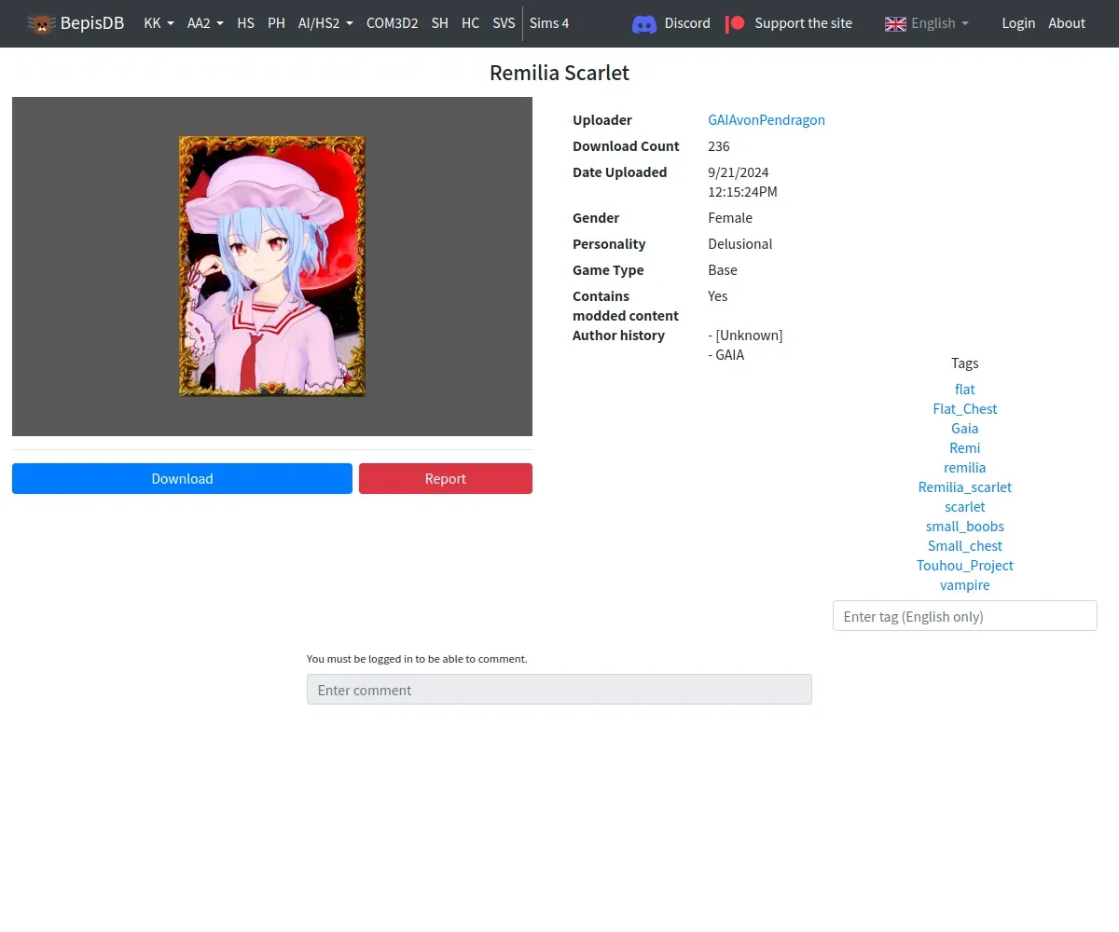This screenshot has height=932, width=1119.
Task: Select the vampire tag
Action: pyautogui.click(x=965, y=585)
